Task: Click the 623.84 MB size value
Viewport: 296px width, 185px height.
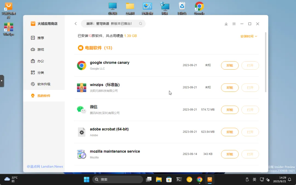Action: (x=208, y=132)
